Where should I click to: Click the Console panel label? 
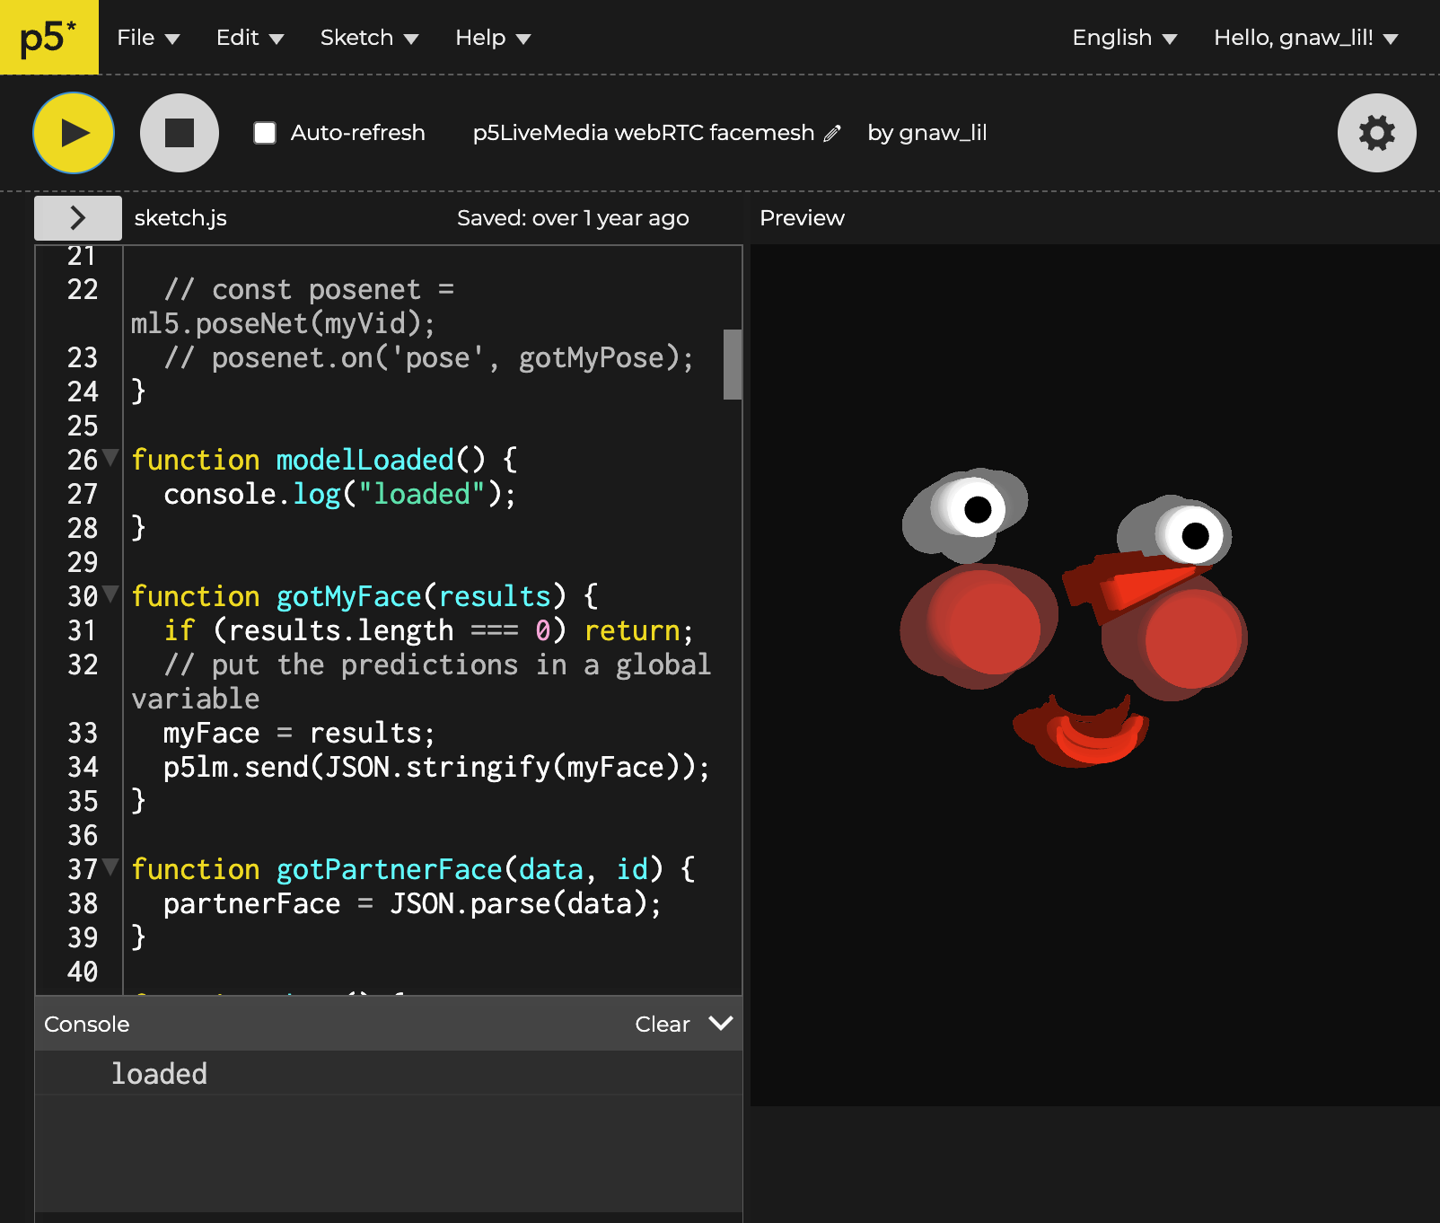click(87, 1024)
